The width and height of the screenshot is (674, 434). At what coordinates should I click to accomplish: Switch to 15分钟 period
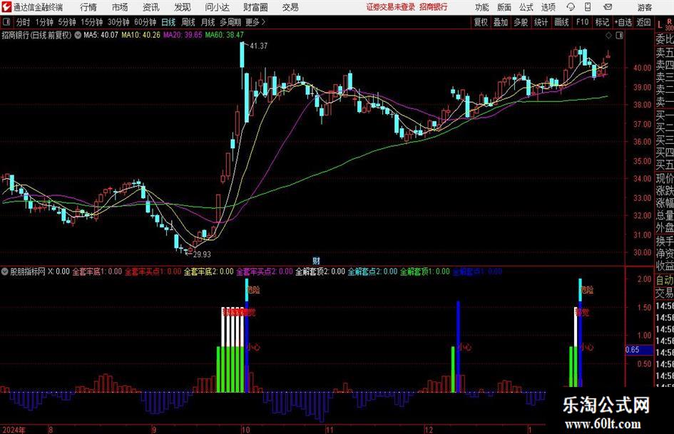92,22
